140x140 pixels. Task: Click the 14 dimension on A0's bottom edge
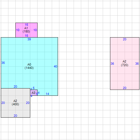tap(47, 94)
